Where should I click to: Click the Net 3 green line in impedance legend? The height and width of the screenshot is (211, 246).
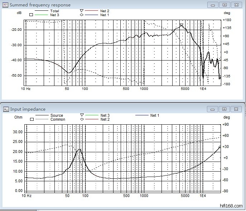tap(91, 115)
